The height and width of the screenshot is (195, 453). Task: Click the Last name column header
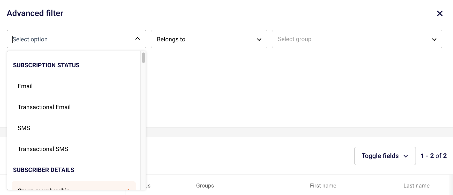[x=416, y=186]
